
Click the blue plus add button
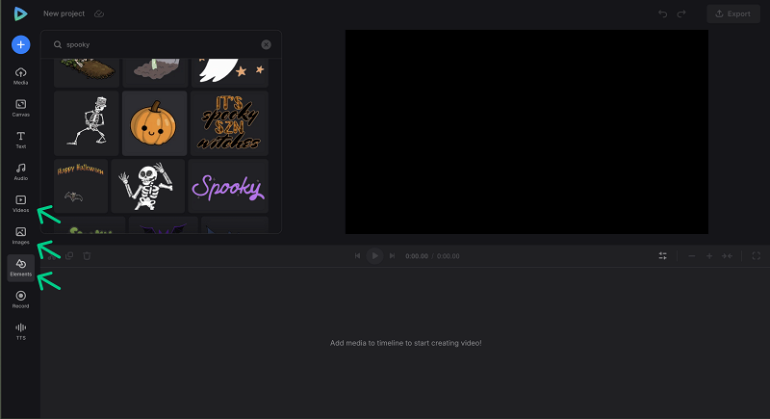click(x=20, y=44)
